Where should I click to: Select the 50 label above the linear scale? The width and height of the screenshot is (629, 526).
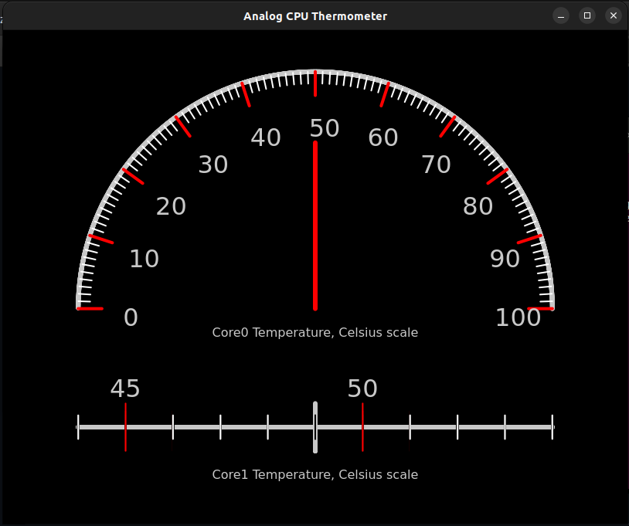[x=362, y=389]
